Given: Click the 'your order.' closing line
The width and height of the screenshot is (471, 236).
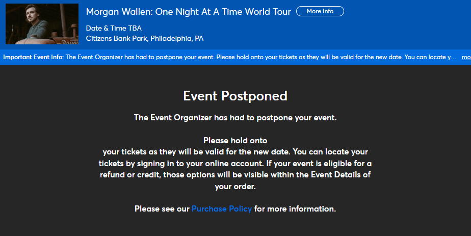Looking at the screenshot, I should [235, 187].
